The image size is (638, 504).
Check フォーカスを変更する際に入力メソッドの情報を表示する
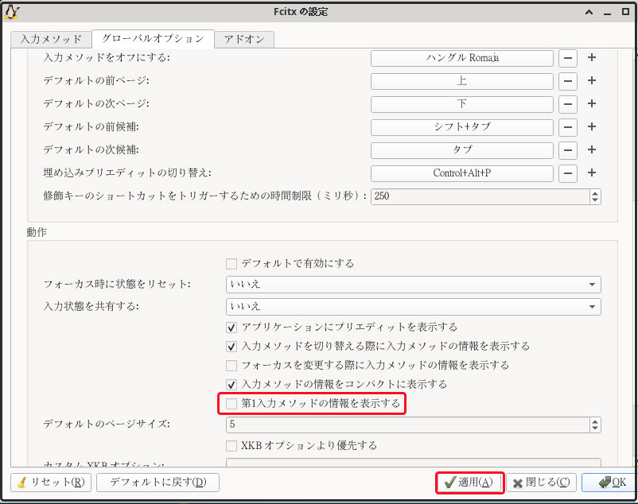point(231,366)
